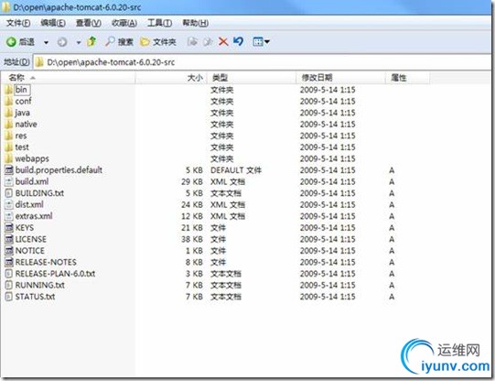The width and height of the screenshot is (495, 381).
Task: Click the RELEASE-NOTES file icon
Action: coord(9,262)
